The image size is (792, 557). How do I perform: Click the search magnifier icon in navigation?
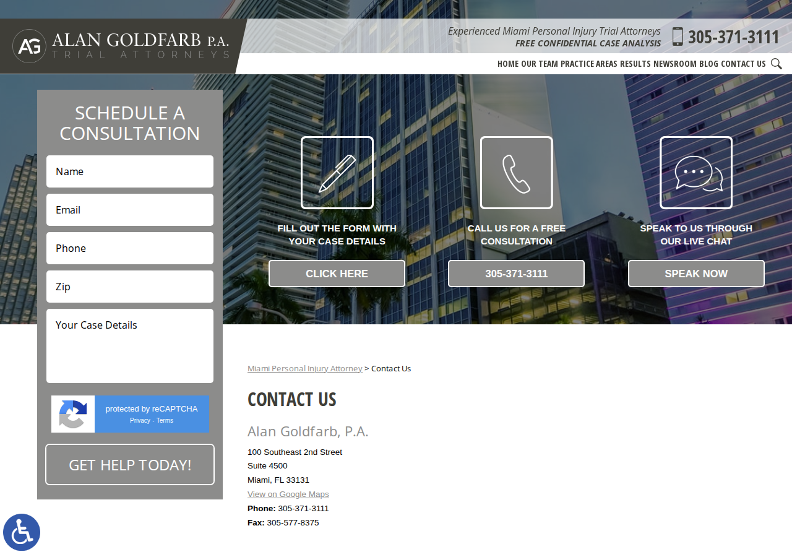coord(777,64)
